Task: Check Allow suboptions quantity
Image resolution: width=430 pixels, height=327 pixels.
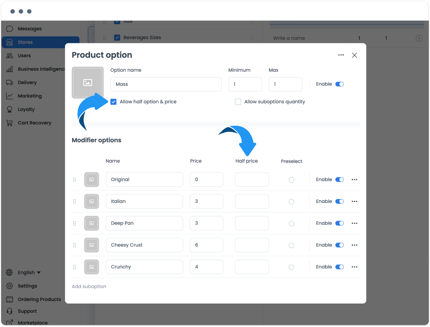Action: click(238, 102)
